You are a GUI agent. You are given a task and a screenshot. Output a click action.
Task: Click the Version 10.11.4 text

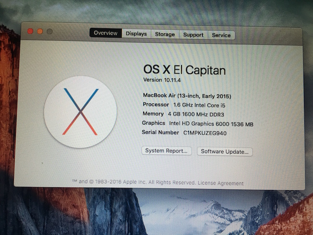point(162,80)
